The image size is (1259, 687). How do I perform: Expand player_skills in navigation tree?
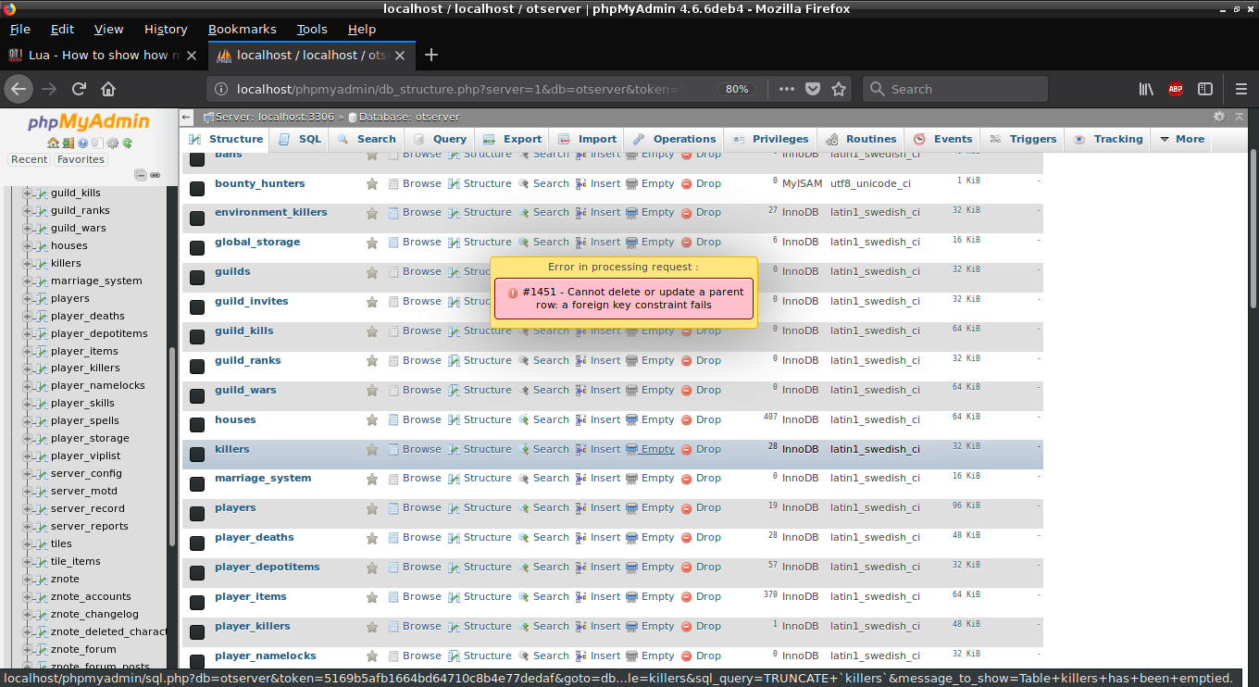27,403
